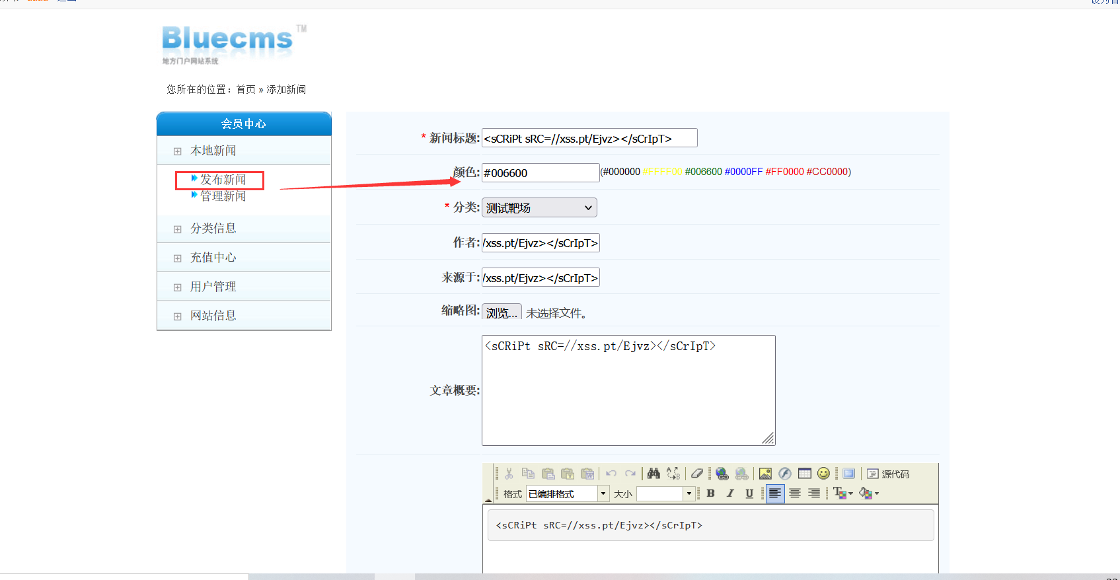Open the Replace text tool
The height and width of the screenshot is (580, 1120).
pos(673,474)
